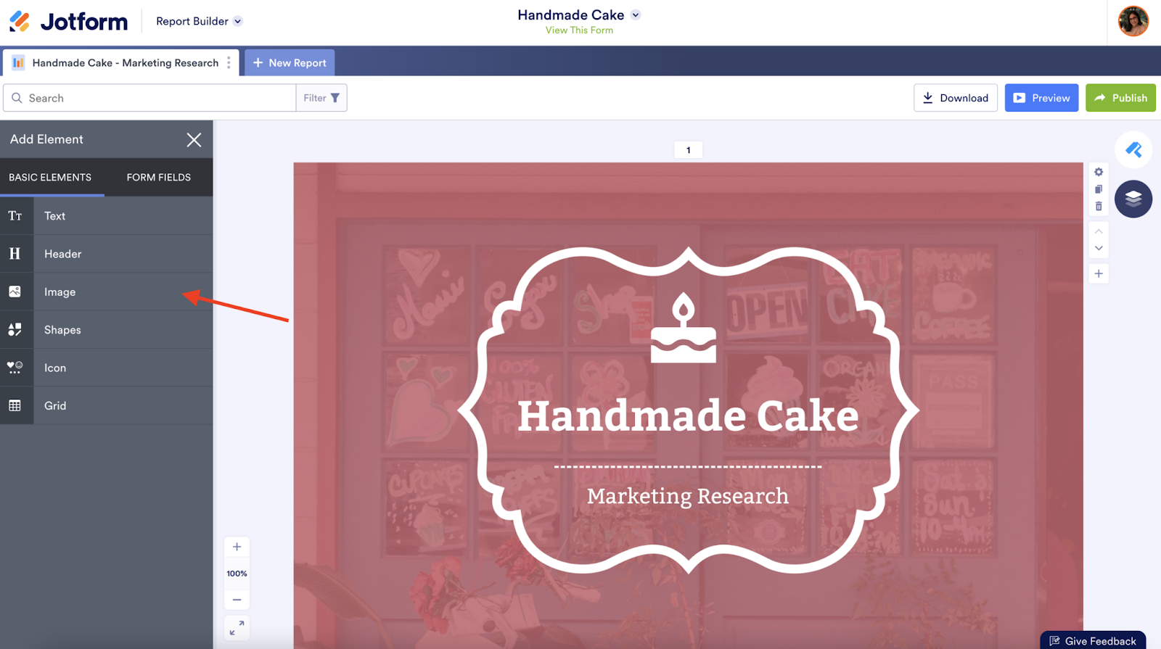The image size is (1161, 649).
Task: Publish the report
Action: tap(1120, 98)
